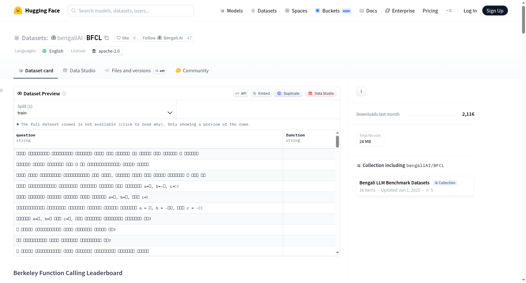This screenshot has height=283, width=526.
Task: Click the Datasets: breadcrumb label
Action: coord(35,38)
